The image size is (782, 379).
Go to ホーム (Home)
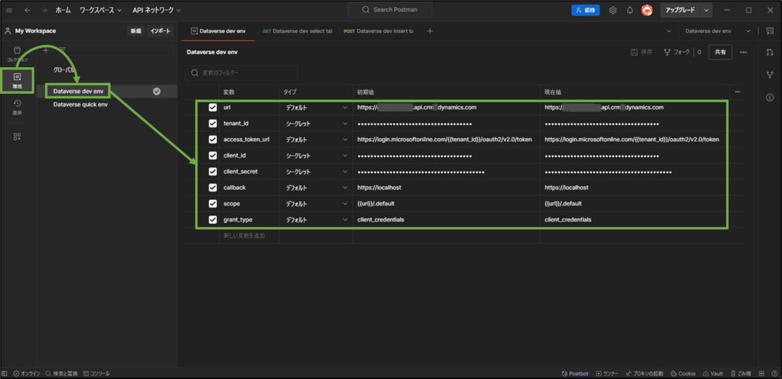click(x=63, y=10)
